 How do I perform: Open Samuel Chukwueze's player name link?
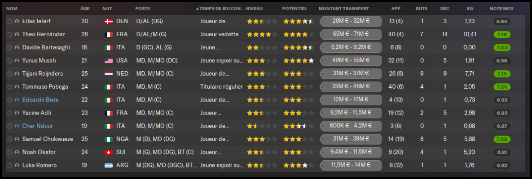coord(48,139)
